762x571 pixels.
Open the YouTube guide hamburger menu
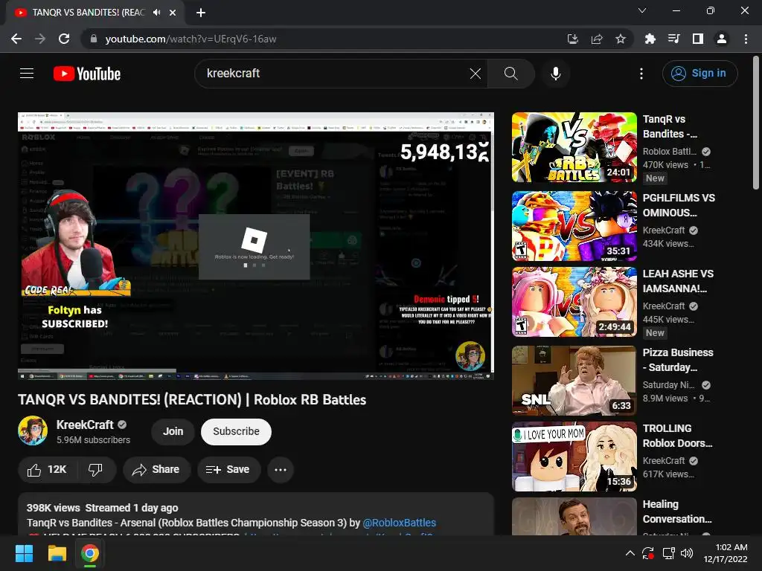[27, 74]
